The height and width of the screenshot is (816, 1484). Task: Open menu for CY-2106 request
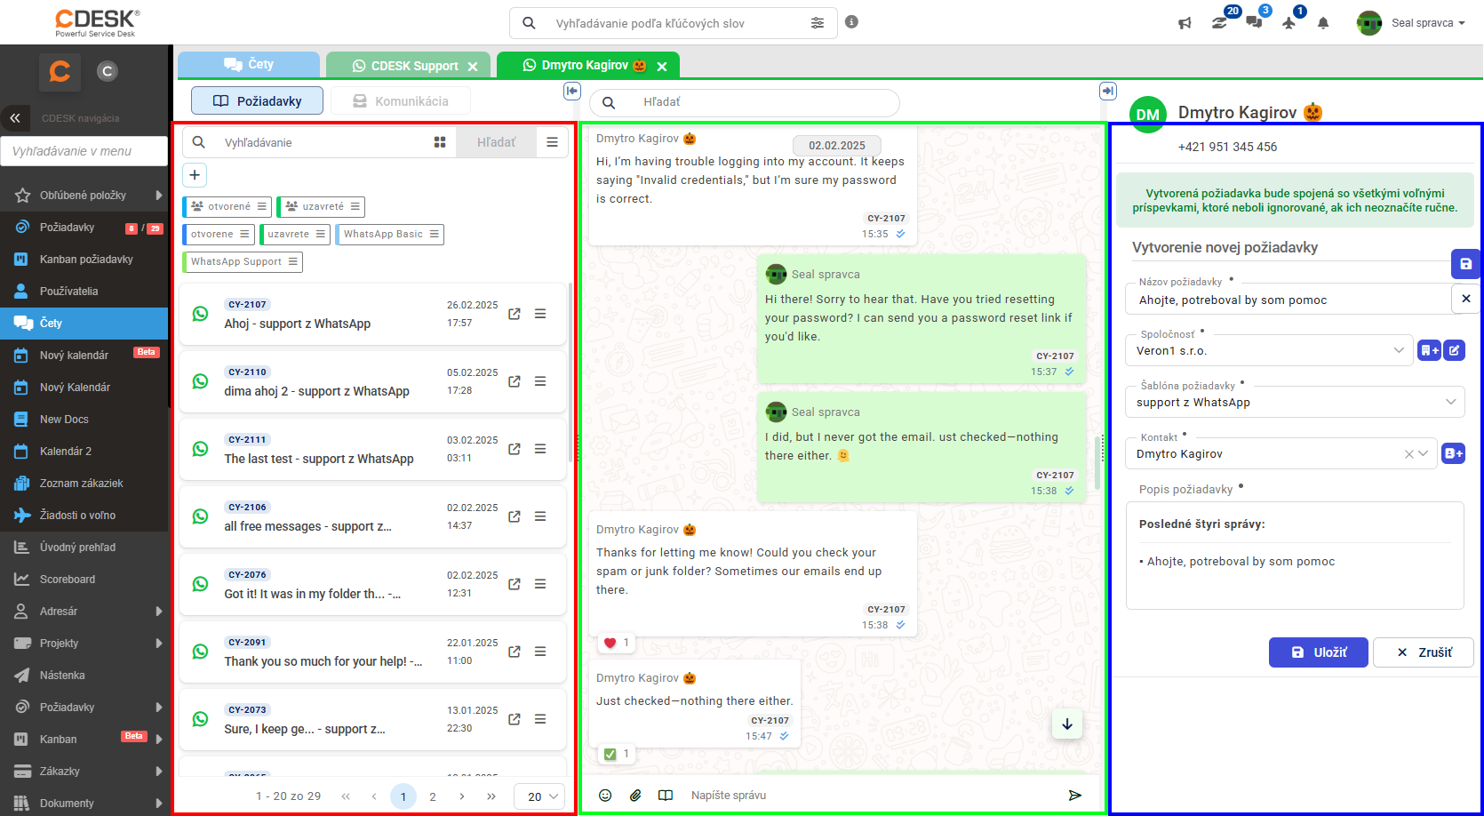540,516
